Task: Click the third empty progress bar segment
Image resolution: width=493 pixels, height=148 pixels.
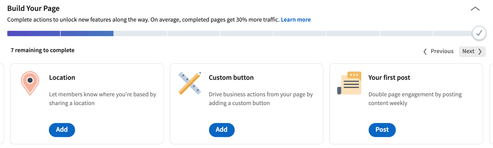Action: [247, 34]
